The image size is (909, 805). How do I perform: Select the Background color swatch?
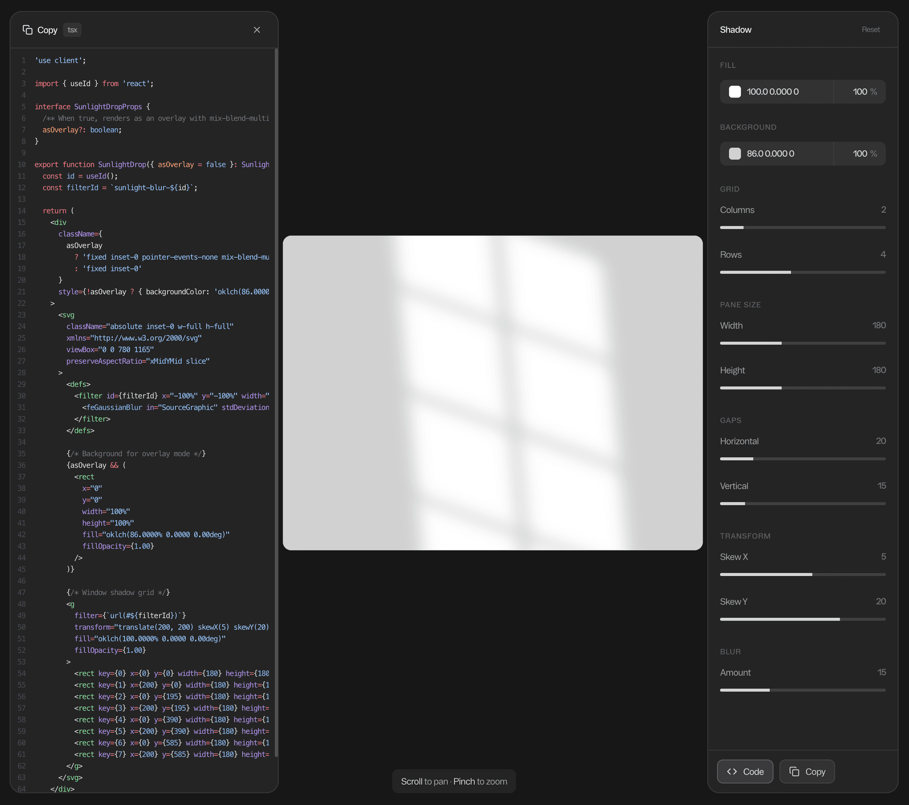734,153
